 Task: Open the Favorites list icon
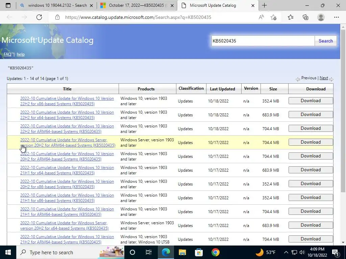point(291,17)
